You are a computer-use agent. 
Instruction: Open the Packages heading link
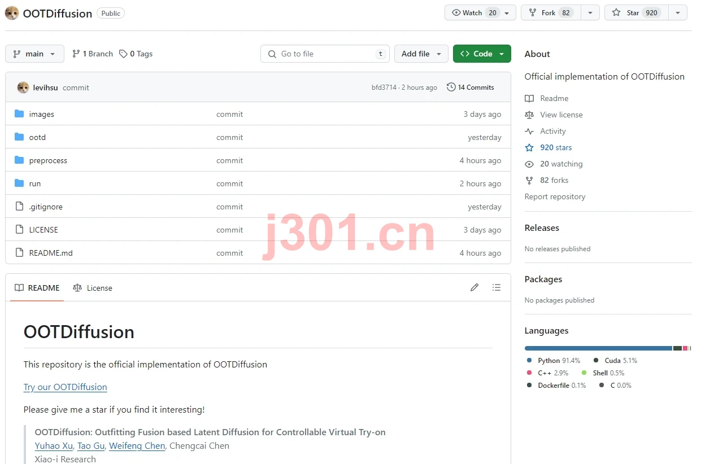point(543,279)
